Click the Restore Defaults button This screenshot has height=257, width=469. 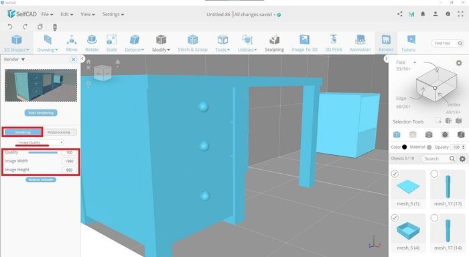click(x=41, y=180)
